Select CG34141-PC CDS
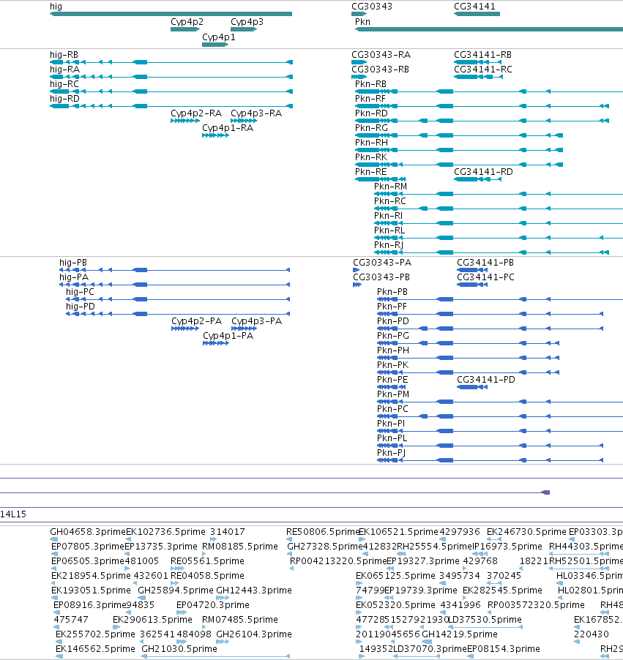This screenshot has height=660, width=623. tap(472, 285)
